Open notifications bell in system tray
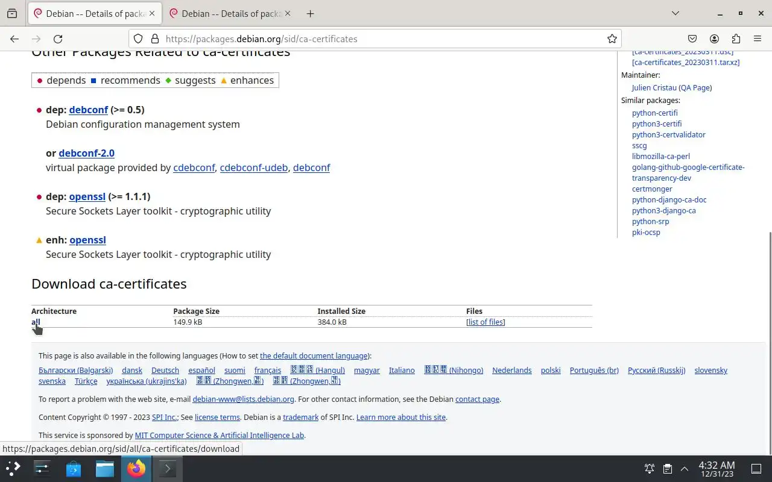 (650, 468)
